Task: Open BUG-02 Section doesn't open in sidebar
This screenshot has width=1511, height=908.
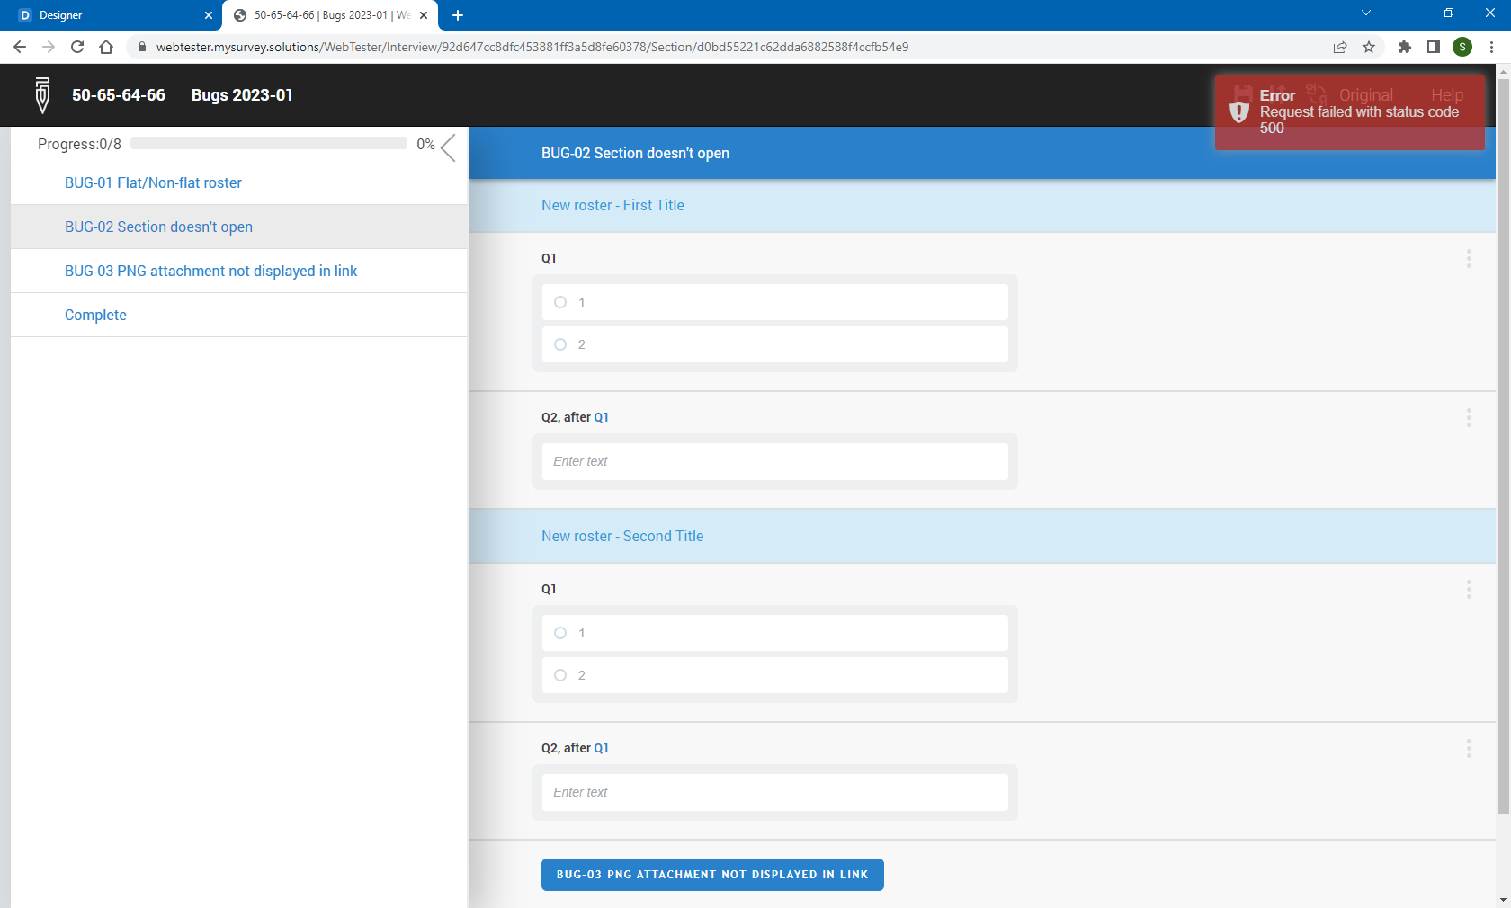Action: [x=158, y=227]
